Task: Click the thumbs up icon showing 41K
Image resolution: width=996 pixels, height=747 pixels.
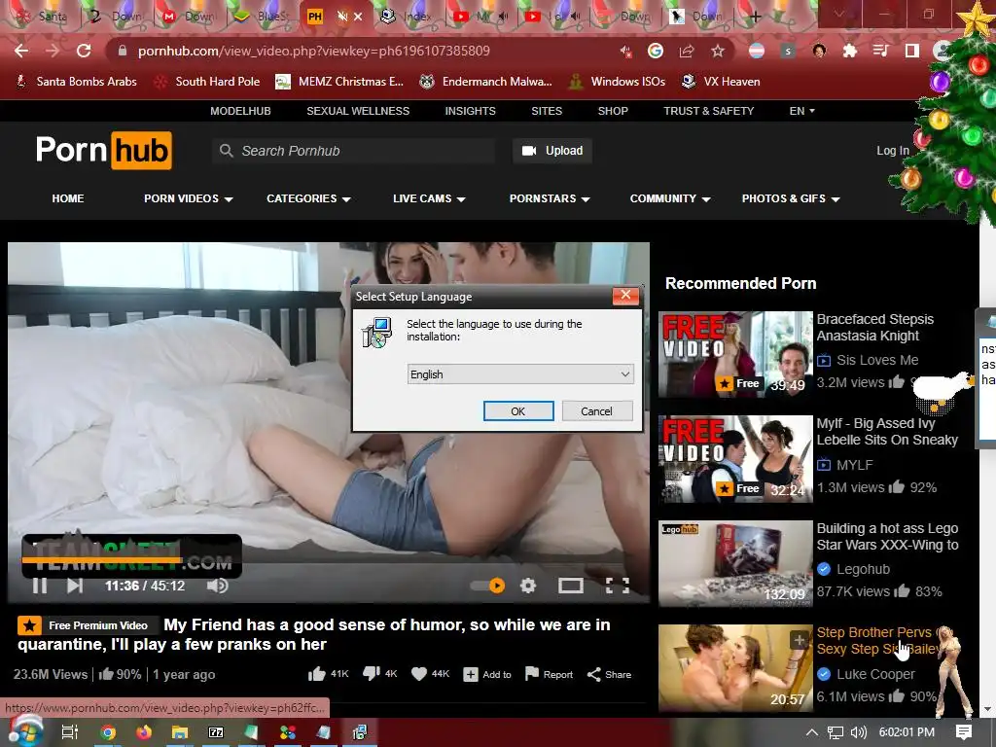Action: [316, 674]
